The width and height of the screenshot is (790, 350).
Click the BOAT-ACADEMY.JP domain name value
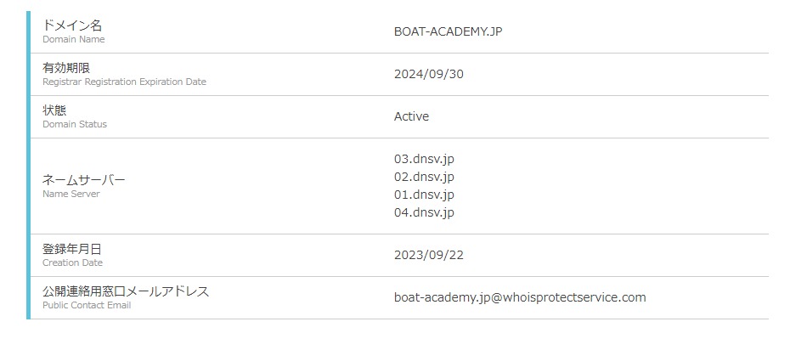(x=454, y=31)
